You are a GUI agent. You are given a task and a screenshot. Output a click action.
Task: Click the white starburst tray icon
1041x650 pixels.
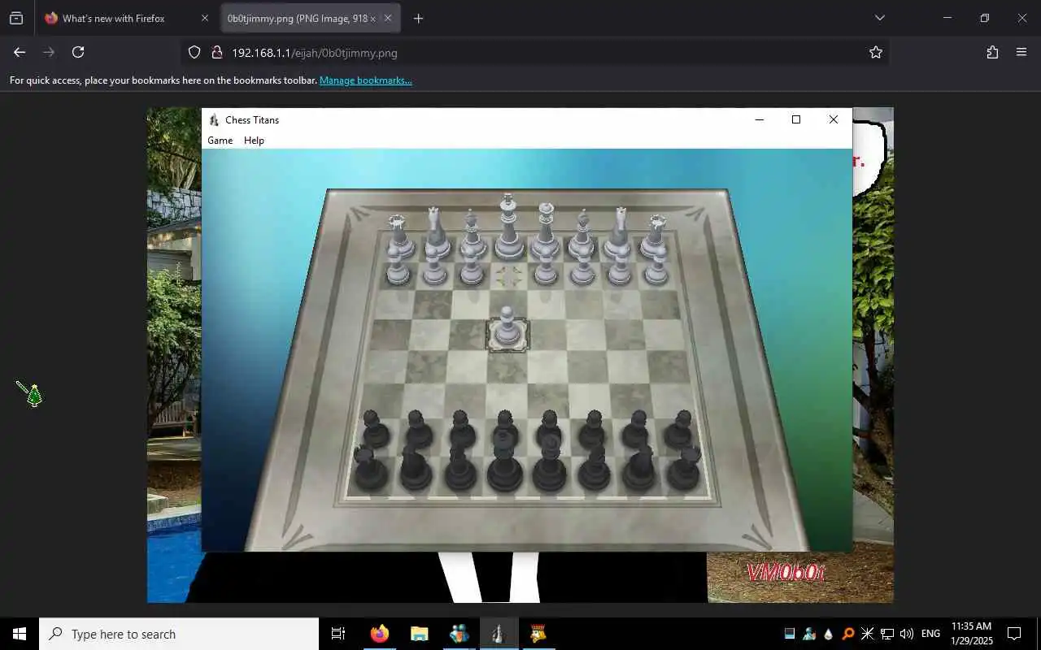(867, 634)
